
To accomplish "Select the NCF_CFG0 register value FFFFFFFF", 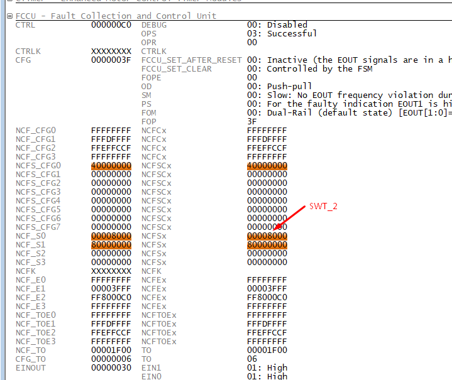I will (x=111, y=131).
